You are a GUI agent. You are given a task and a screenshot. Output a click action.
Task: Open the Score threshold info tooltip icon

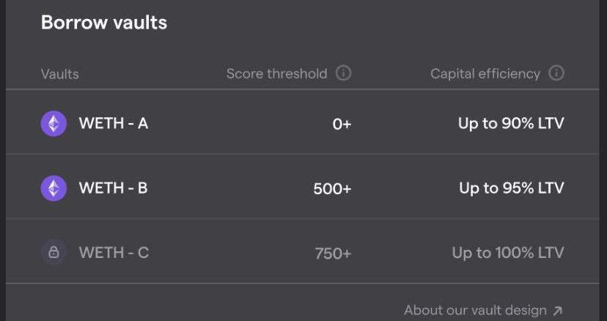(x=343, y=73)
